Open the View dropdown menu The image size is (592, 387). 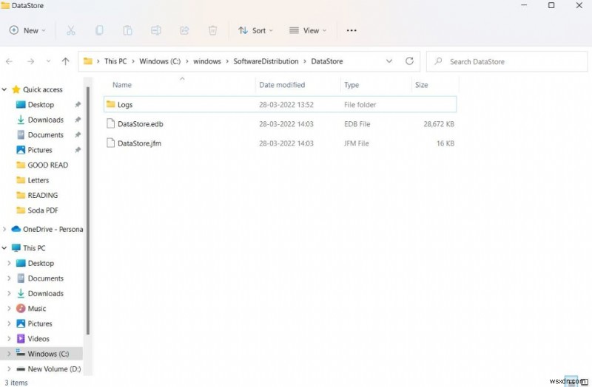click(x=307, y=30)
